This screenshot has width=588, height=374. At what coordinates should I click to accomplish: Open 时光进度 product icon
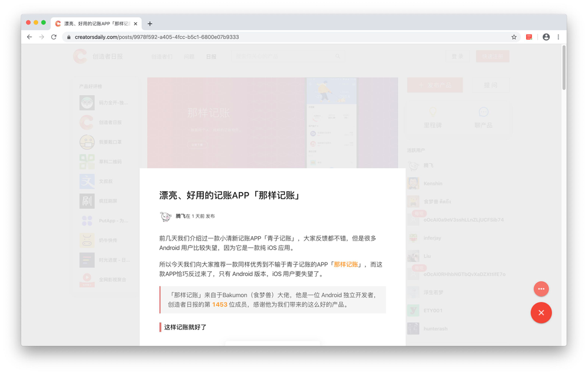pos(87,260)
